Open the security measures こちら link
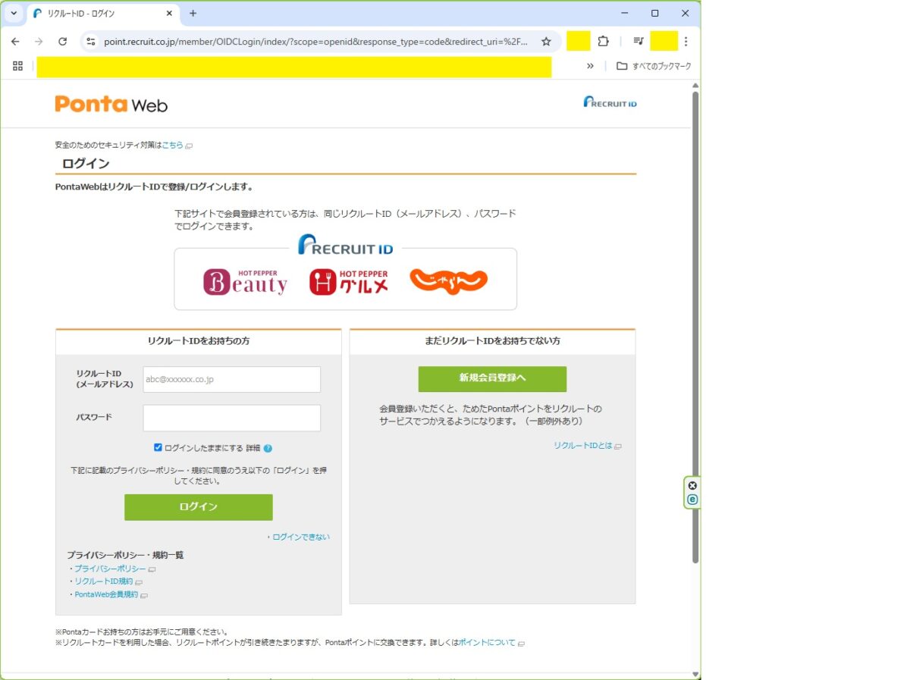The image size is (910, 680). pos(172,145)
